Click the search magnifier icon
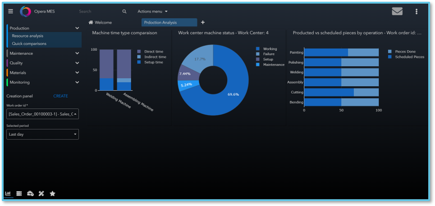 click(124, 11)
